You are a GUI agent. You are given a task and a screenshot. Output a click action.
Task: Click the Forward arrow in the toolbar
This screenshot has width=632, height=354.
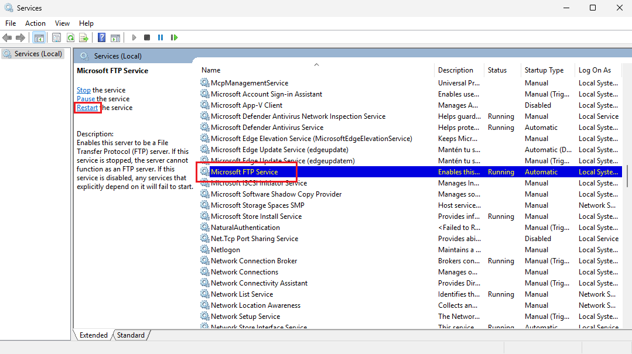[x=20, y=37]
